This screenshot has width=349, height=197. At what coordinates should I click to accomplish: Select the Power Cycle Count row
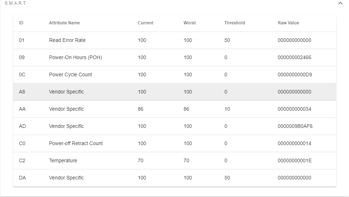pyautogui.click(x=71, y=75)
